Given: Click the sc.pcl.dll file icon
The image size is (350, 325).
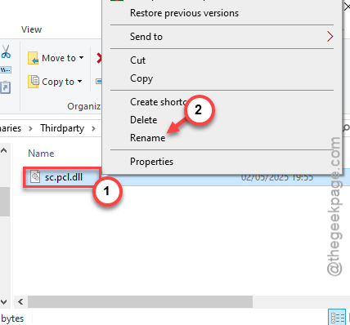Looking at the screenshot, I should (35, 177).
